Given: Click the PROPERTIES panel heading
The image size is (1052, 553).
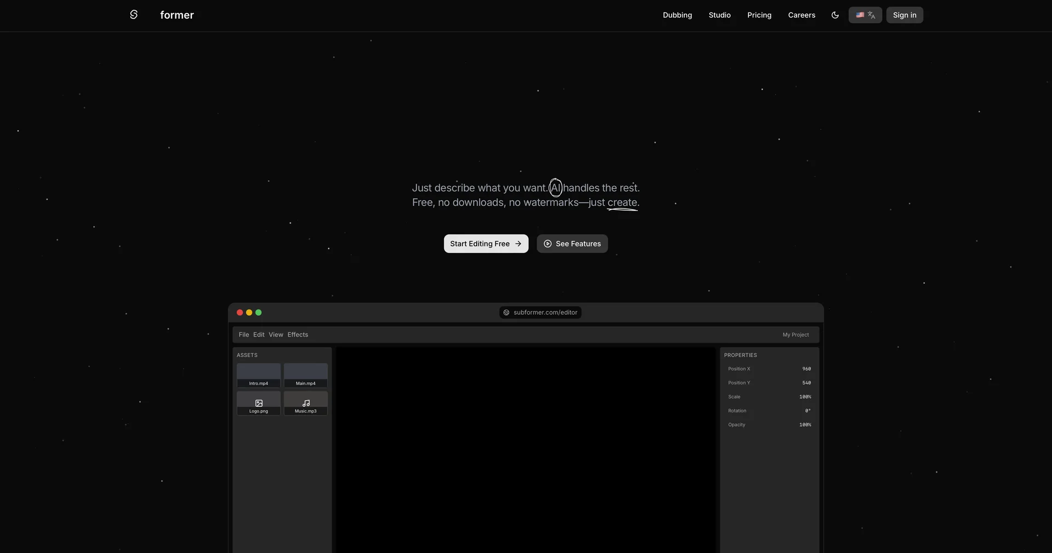Looking at the screenshot, I should tap(740, 355).
